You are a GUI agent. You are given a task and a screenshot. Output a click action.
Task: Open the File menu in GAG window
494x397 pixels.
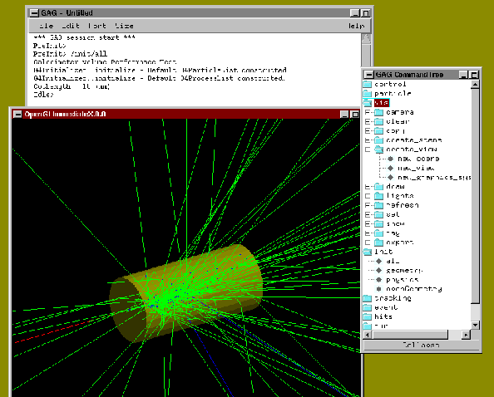[x=47, y=26]
